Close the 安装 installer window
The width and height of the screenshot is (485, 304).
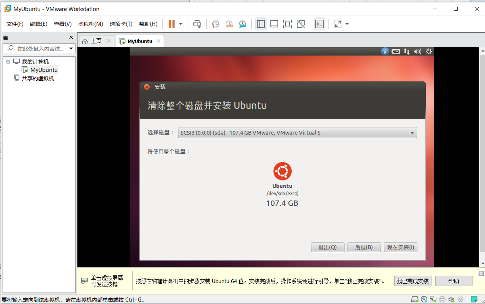147,87
